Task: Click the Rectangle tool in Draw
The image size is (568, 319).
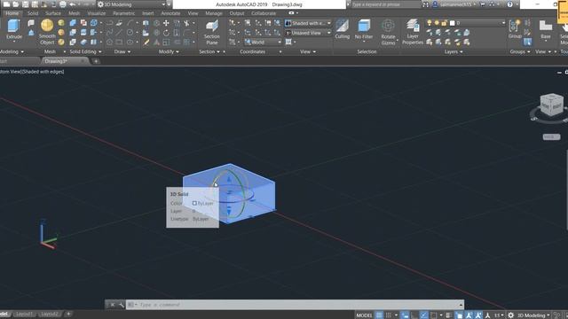Action: pyautogui.click(x=119, y=43)
